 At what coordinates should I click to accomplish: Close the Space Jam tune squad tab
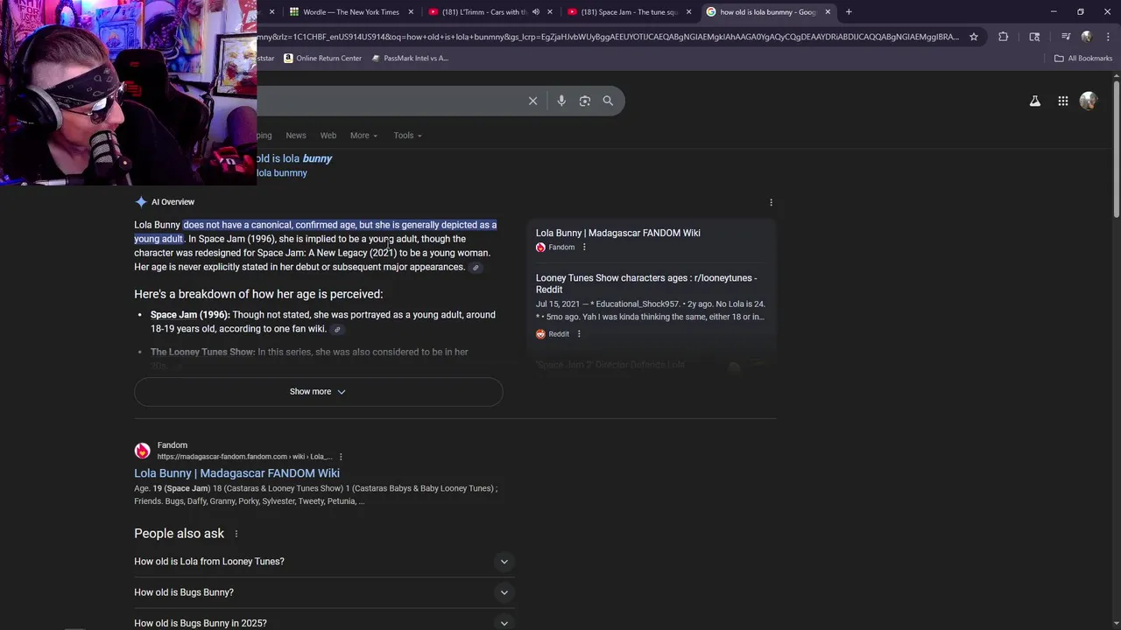[688, 11]
